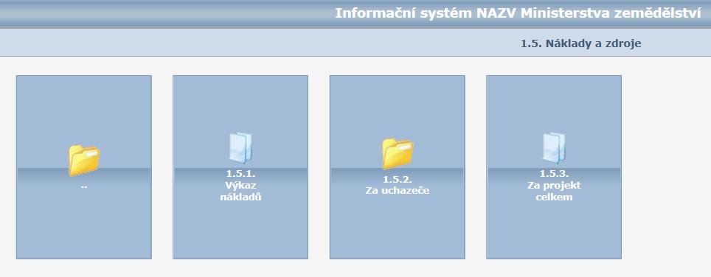Click the document icon for 1.5.1. Výkaz nákladů
The image size is (711, 277).
240,148
